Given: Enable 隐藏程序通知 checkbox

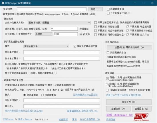Looking at the screenshot, I should (x=108, y=9).
